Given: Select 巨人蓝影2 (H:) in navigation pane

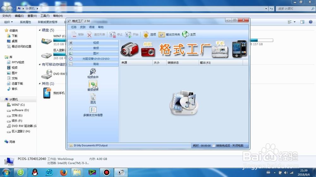Looking at the screenshot, I should point(21,131).
